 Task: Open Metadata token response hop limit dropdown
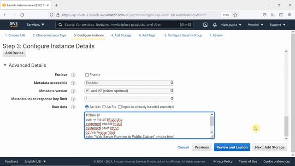(129, 99)
